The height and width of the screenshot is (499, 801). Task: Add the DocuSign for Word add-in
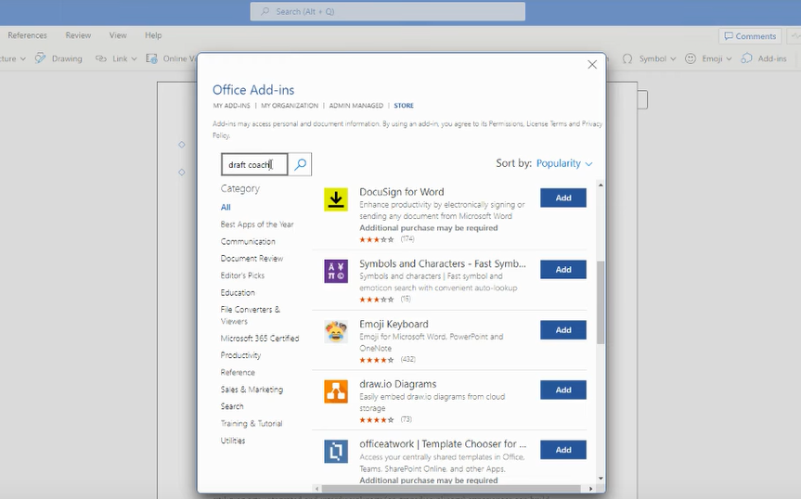[563, 198]
